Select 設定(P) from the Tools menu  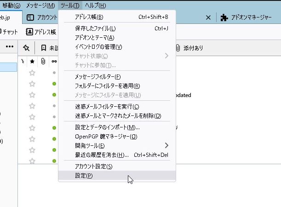tap(84, 176)
